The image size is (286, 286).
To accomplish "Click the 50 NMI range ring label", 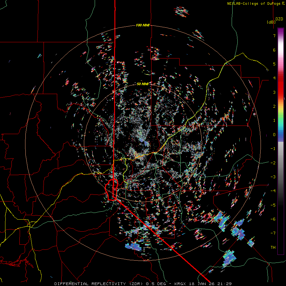I will pyautogui.click(x=143, y=84).
